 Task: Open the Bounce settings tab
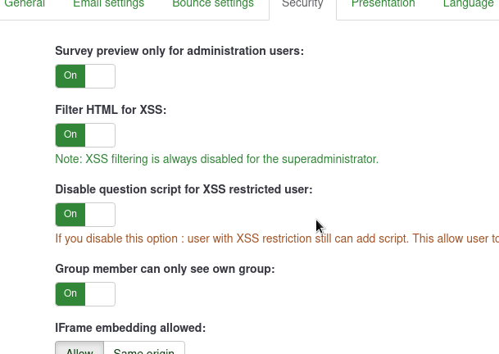pyautogui.click(x=213, y=4)
